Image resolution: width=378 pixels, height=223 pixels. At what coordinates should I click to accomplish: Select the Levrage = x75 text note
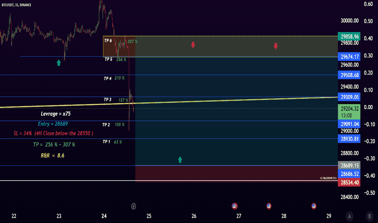(56, 114)
